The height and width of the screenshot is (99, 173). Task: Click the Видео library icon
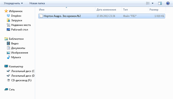click(8, 43)
